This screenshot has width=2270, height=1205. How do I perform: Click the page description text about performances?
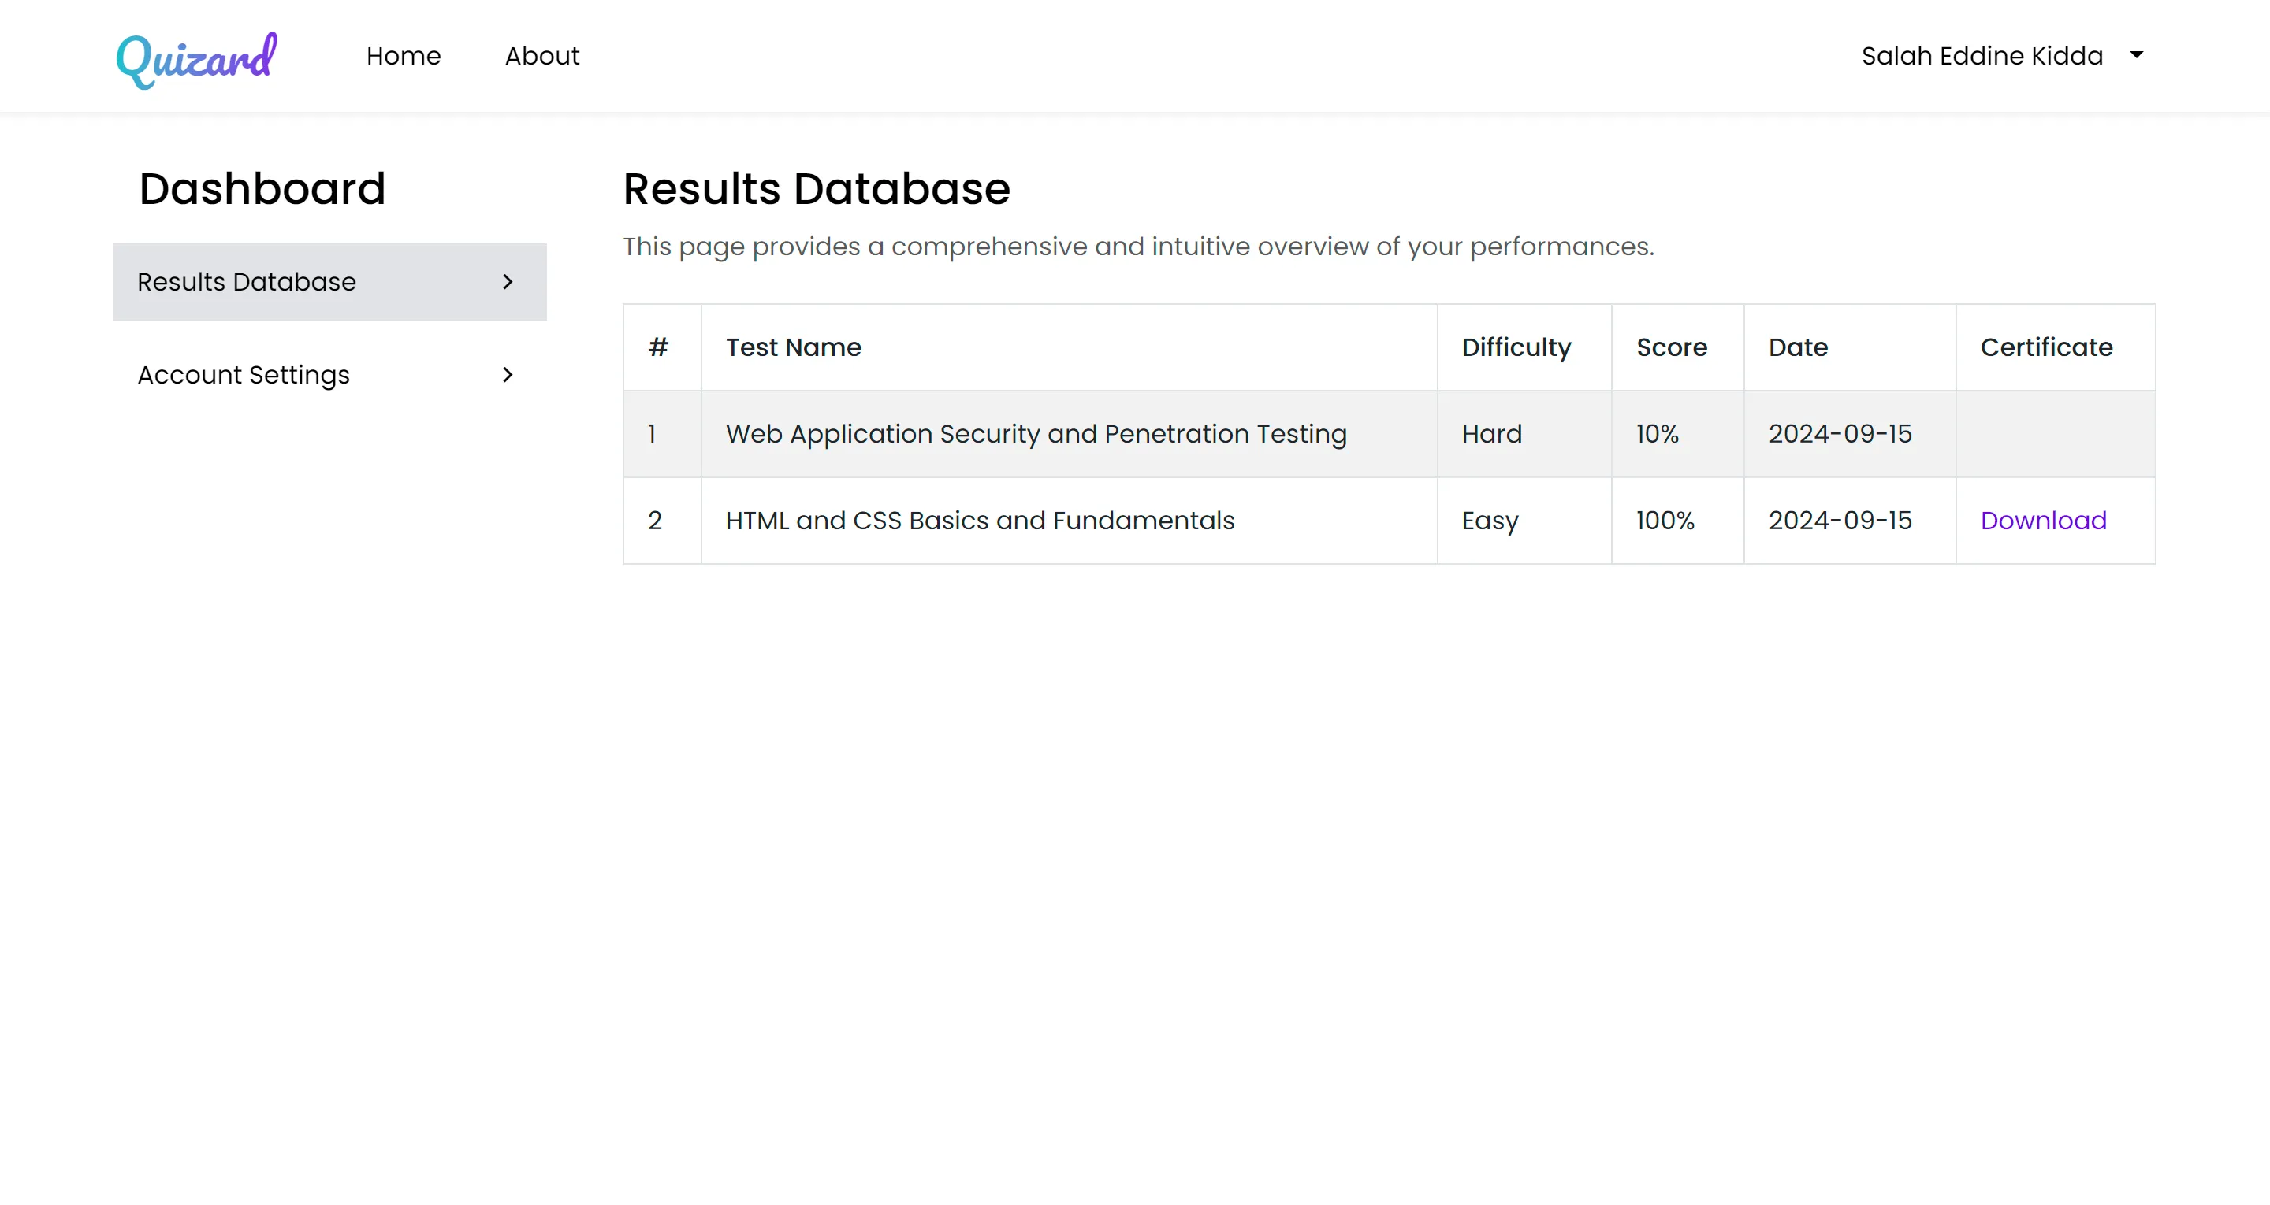coord(1138,247)
